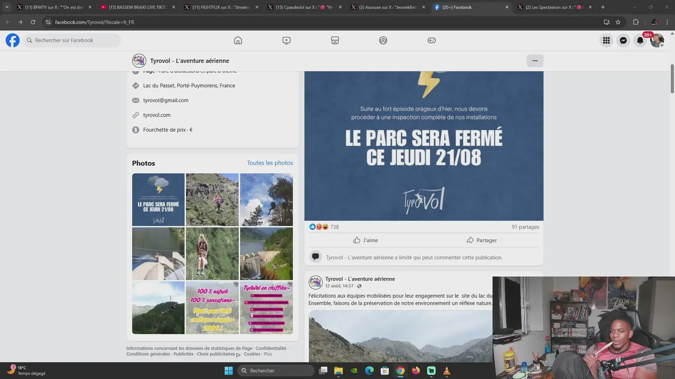The width and height of the screenshot is (675, 379).
Task: Switch to the Les Spectateurs sur X tab
Action: (554, 7)
